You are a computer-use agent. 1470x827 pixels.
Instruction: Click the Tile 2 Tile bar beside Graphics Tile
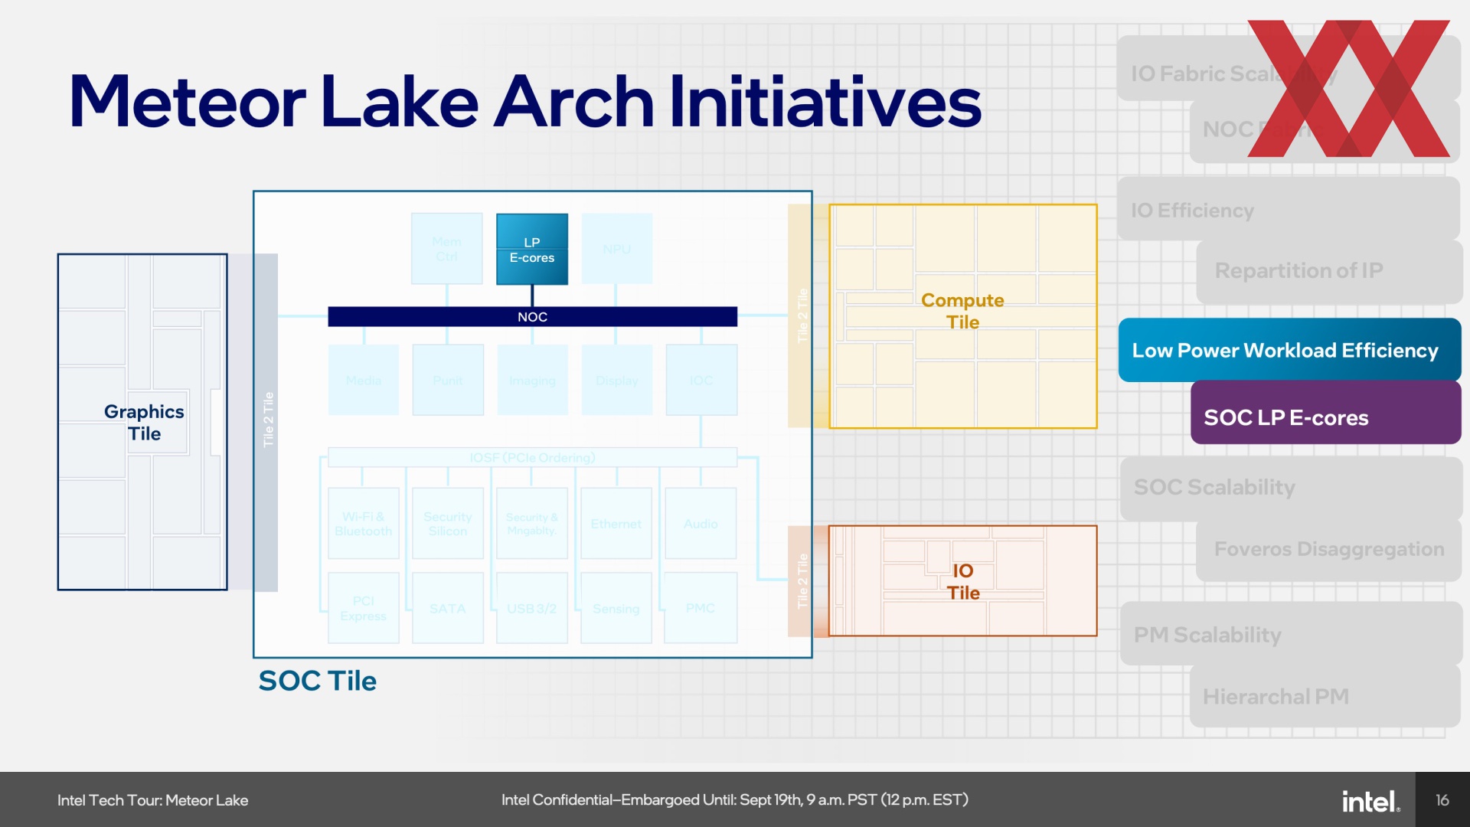pyautogui.click(x=266, y=422)
